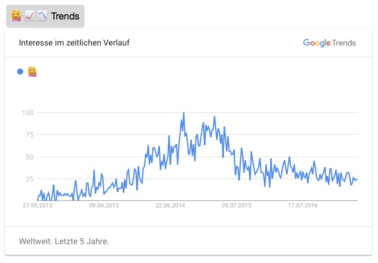This screenshot has width=378, height=263.
Task: Click the blue legend dot
Action: click(20, 72)
